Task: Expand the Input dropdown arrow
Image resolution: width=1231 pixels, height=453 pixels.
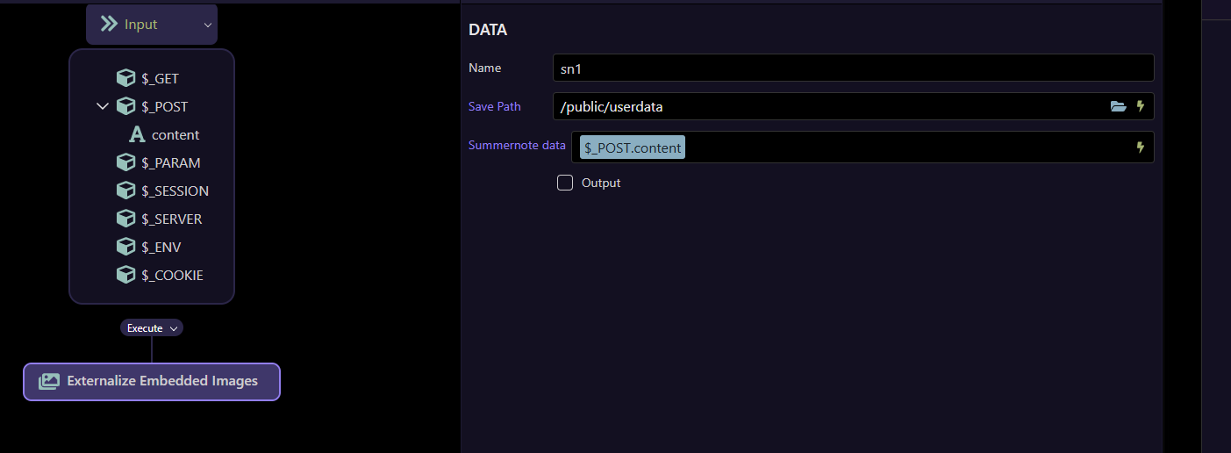Action: point(208,25)
